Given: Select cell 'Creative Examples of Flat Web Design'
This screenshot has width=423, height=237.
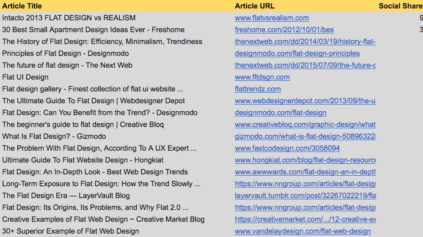Looking at the screenshot, I should (x=103, y=220).
